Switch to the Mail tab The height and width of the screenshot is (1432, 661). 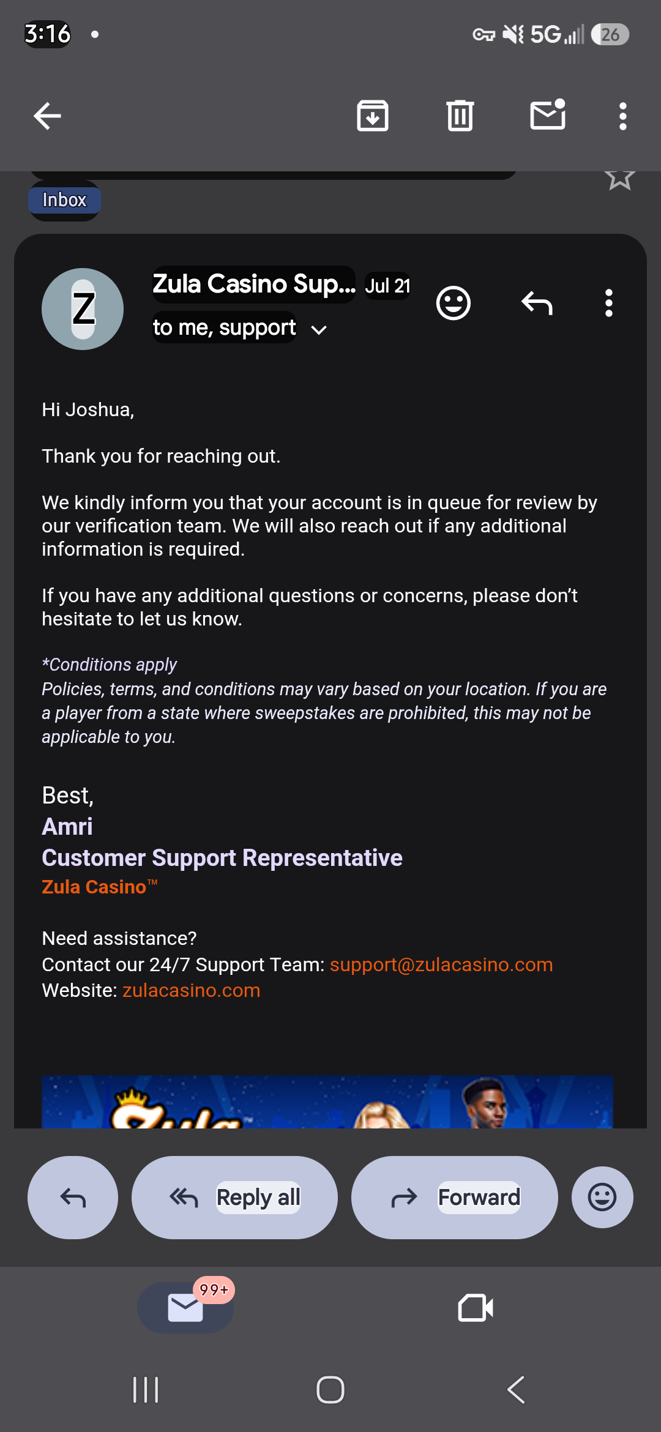(185, 1308)
